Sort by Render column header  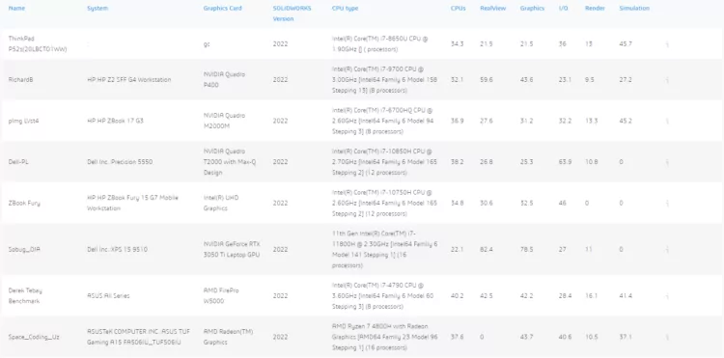click(x=595, y=9)
